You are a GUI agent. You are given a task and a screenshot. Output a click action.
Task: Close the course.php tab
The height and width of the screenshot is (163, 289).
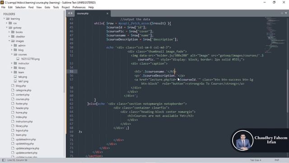click(x=107, y=14)
